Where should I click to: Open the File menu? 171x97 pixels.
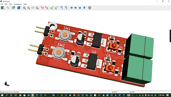(2, 4)
